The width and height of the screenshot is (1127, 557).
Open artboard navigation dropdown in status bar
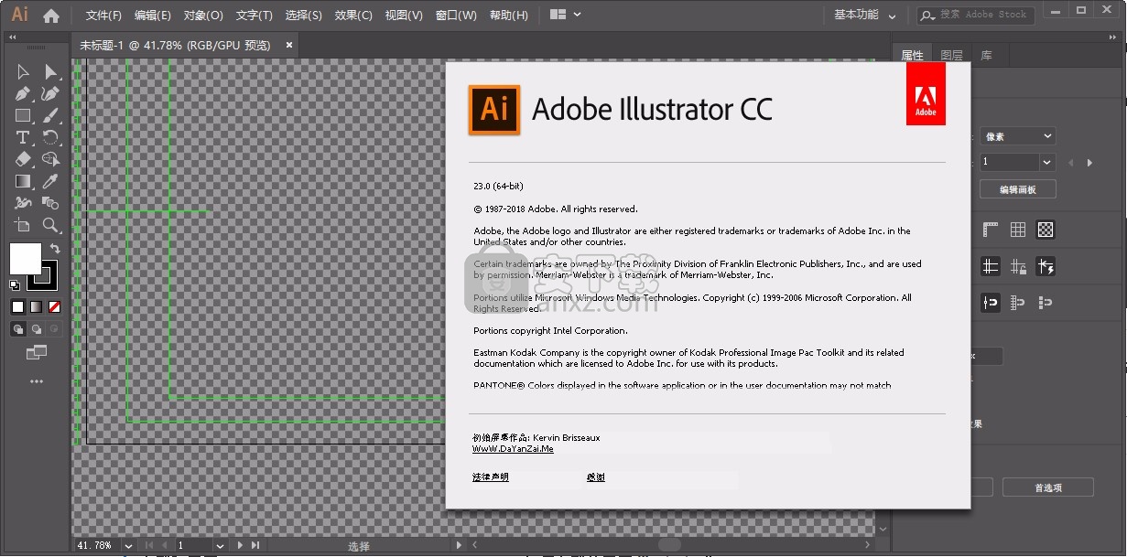218,545
